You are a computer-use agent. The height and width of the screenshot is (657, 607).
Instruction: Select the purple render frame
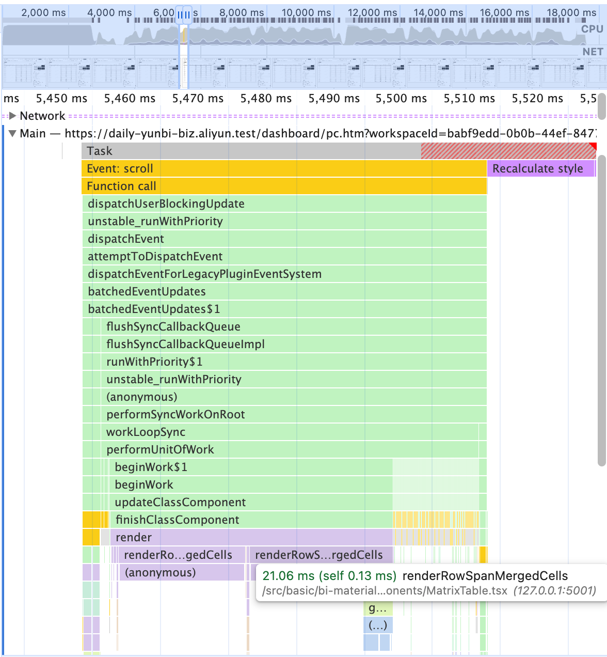click(x=251, y=537)
